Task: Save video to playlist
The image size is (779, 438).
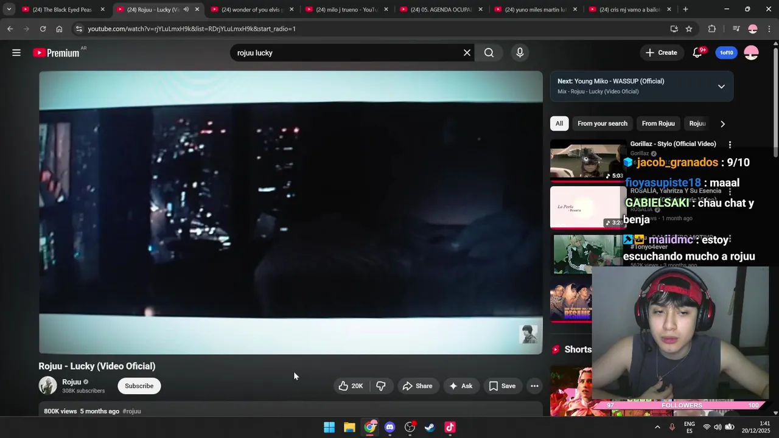Action: 502,386
